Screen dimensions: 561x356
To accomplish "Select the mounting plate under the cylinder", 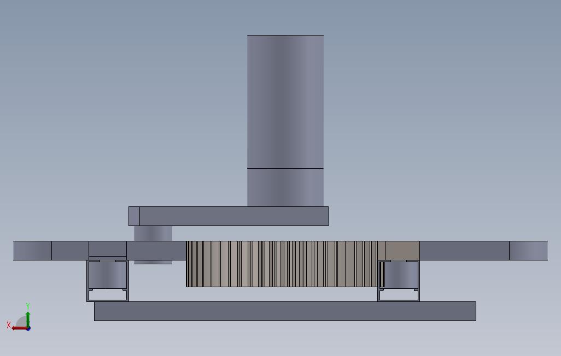I will pos(228,216).
